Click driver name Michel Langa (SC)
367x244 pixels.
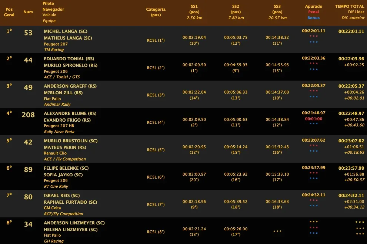66,31
